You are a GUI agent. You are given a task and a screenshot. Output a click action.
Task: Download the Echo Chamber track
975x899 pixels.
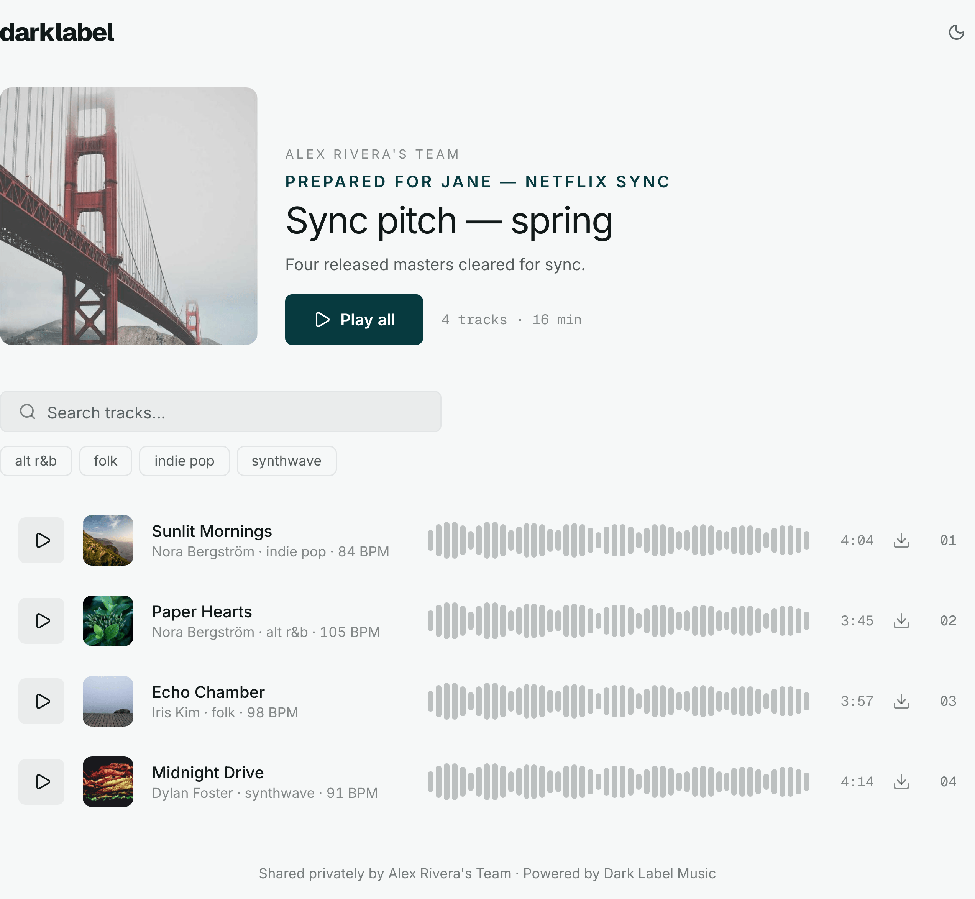coord(901,701)
